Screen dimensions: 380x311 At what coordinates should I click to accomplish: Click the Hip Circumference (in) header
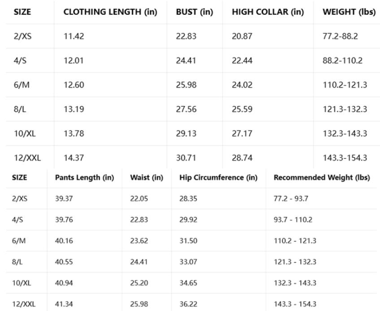[218, 177]
